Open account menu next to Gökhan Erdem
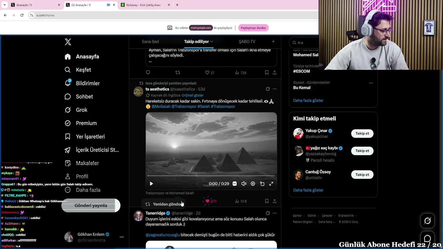This screenshot has height=249, width=443. tap(121, 237)
